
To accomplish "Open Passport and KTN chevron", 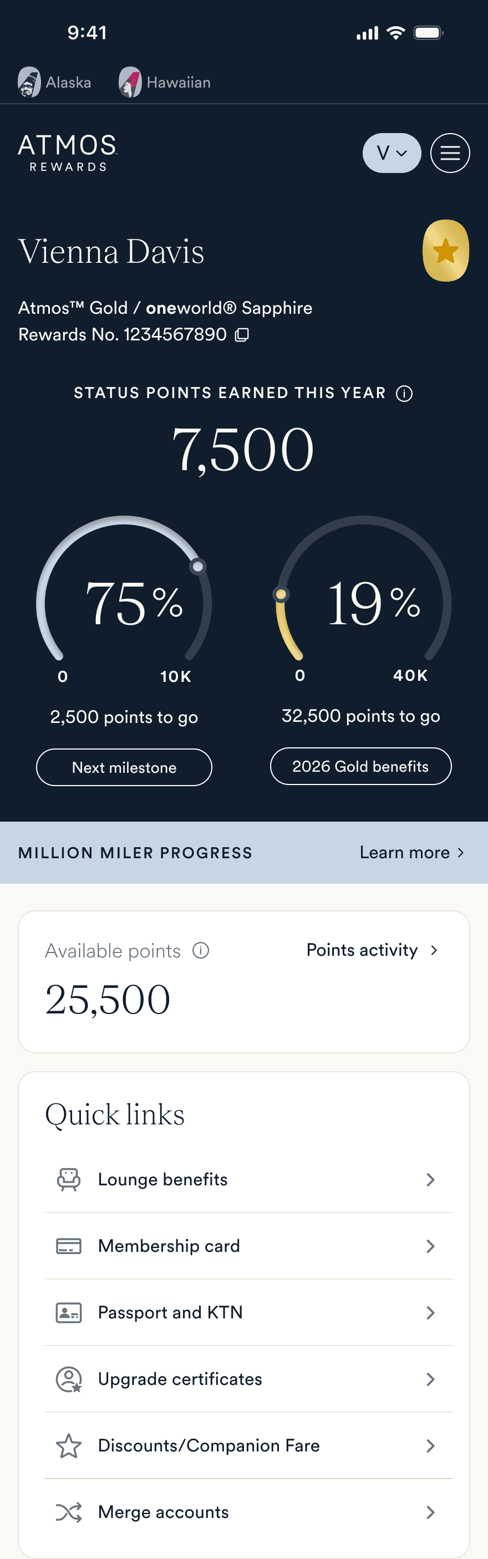I will tap(430, 1313).
